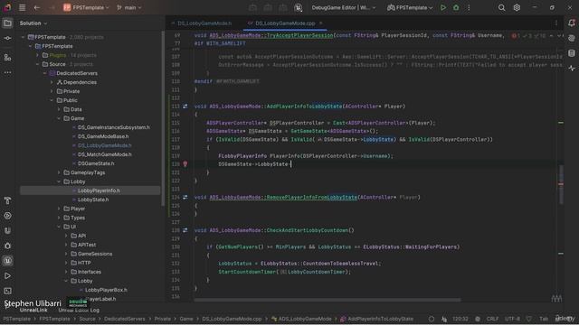This screenshot has width=579, height=325.
Task: Open the FPSTemplate run configuration dropdown
Action: click(410, 7)
